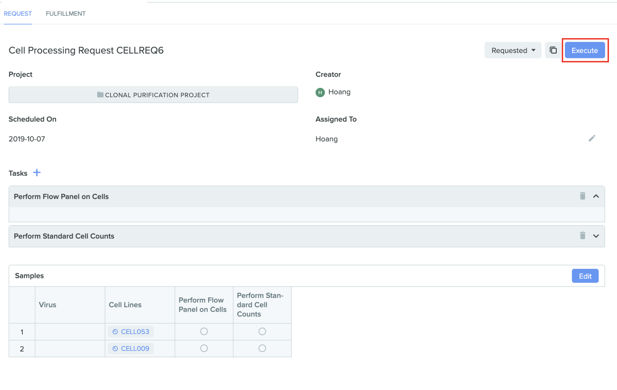Click the Assigned To value Hoang
617x390 pixels.
click(327, 139)
